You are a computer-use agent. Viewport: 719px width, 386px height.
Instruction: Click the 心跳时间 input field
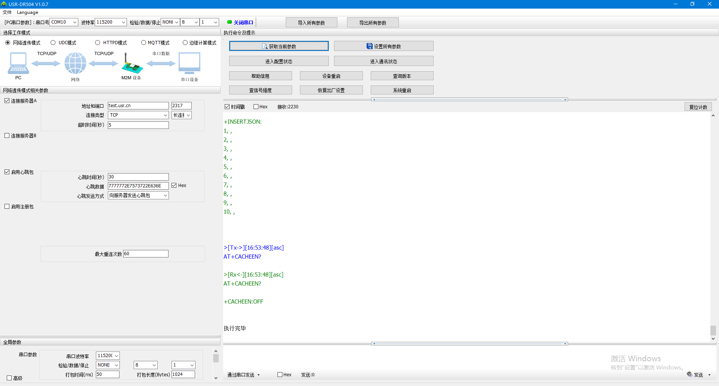point(138,177)
